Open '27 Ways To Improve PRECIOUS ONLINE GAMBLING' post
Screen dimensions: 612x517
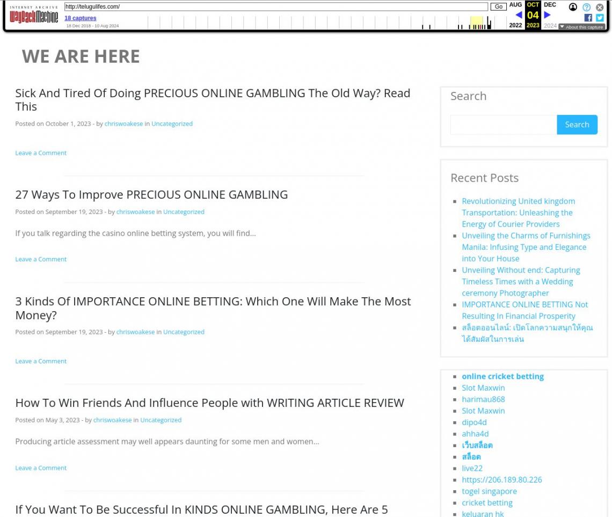pos(151,195)
